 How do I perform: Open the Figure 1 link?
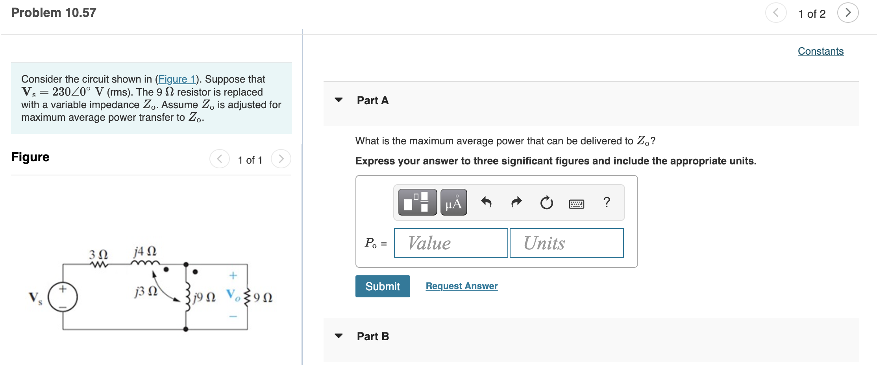[x=177, y=79]
